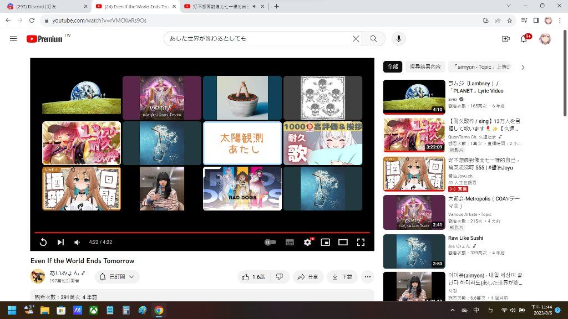Open the あいみょん channel avatar
568x319 pixels.
(38, 277)
